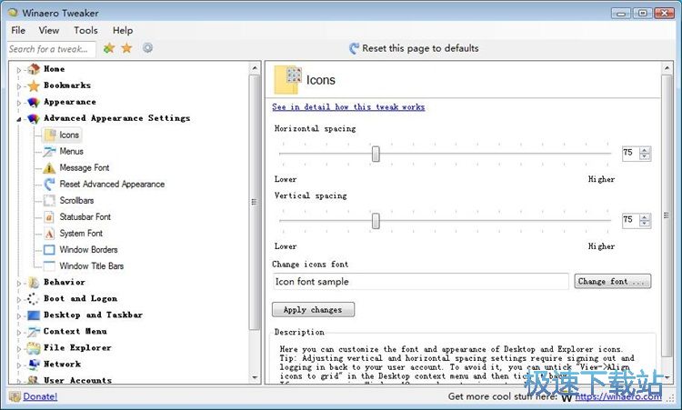The width and height of the screenshot is (682, 410).
Task: Click the Window Title Bars icon
Action: (x=49, y=265)
